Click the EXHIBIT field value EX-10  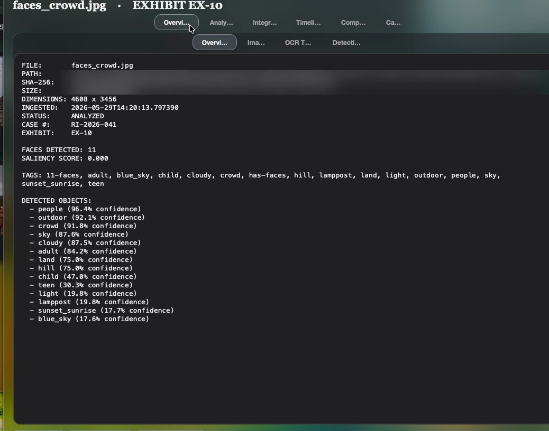point(81,133)
